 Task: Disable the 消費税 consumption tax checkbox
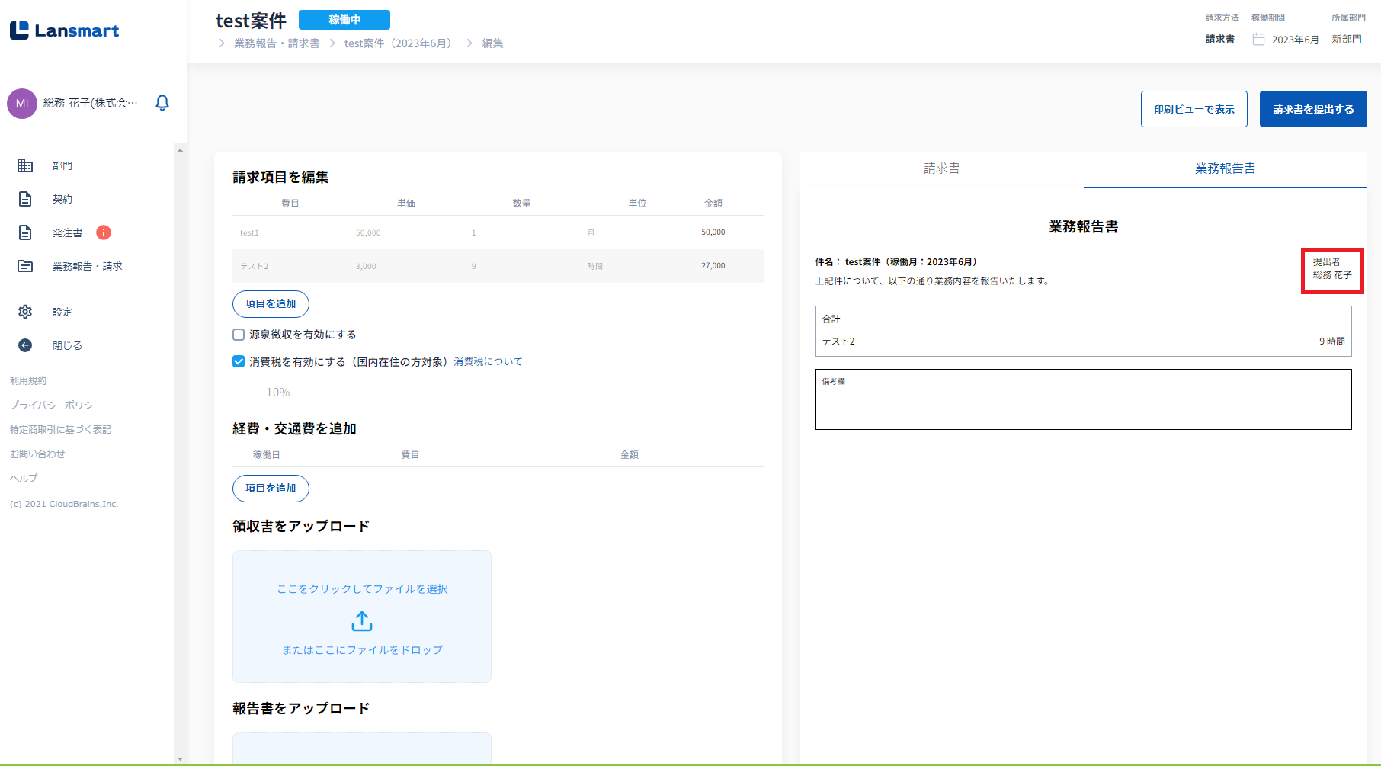239,361
